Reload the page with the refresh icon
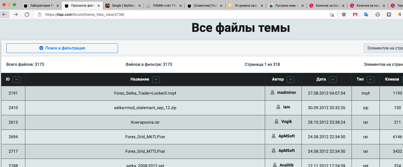Screen dimensions: 403x167 27,15
